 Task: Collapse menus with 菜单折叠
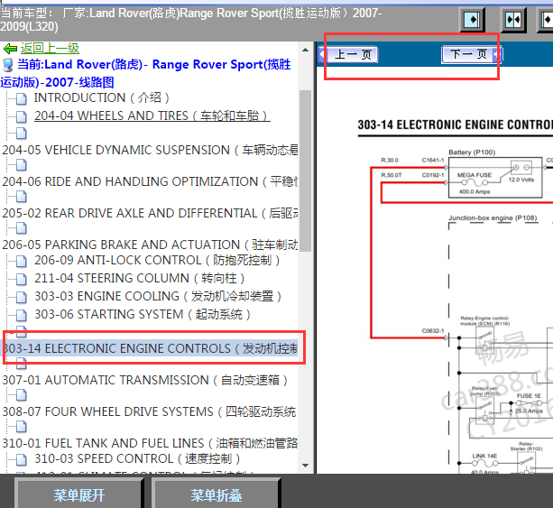click(x=217, y=495)
